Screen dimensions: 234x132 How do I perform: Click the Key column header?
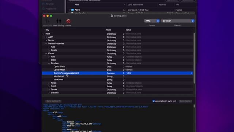coord(47,30)
